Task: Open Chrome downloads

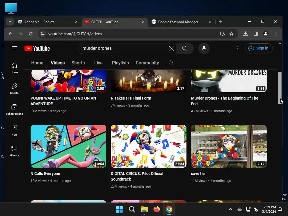Action: pos(246,34)
